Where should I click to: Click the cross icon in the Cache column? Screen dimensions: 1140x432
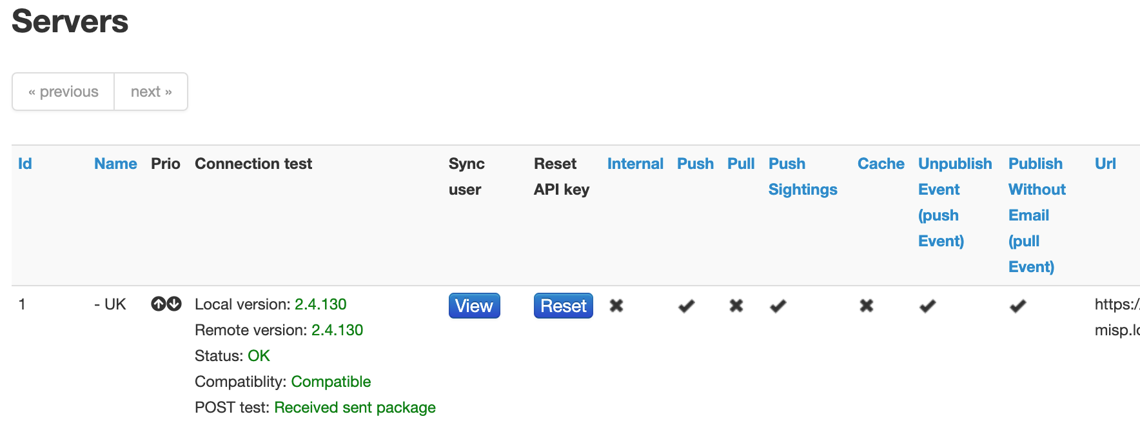pyautogui.click(x=867, y=306)
